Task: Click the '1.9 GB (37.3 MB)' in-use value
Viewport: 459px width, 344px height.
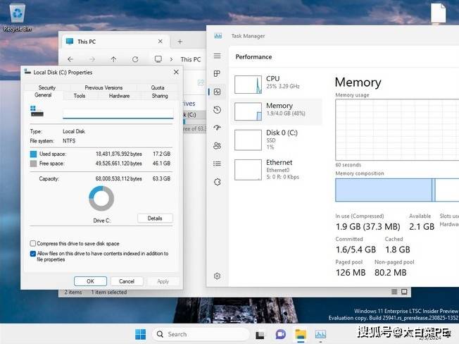Action: point(367,226)
